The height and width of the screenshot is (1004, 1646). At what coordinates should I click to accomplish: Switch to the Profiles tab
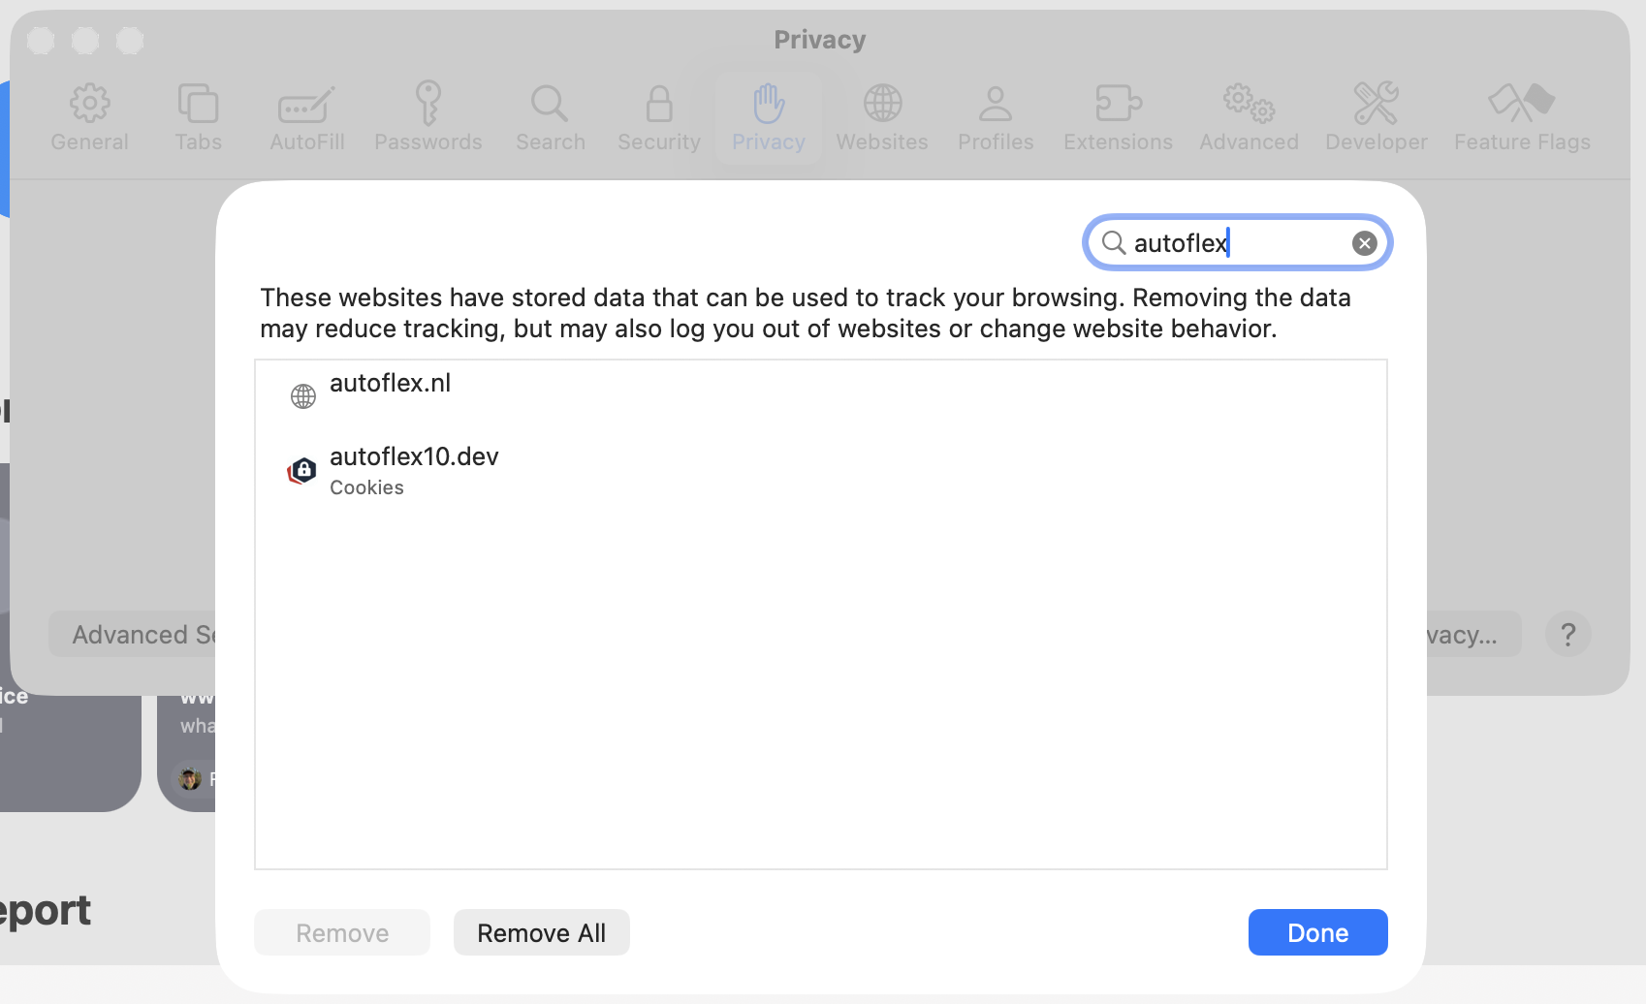(x=996, y=117)
